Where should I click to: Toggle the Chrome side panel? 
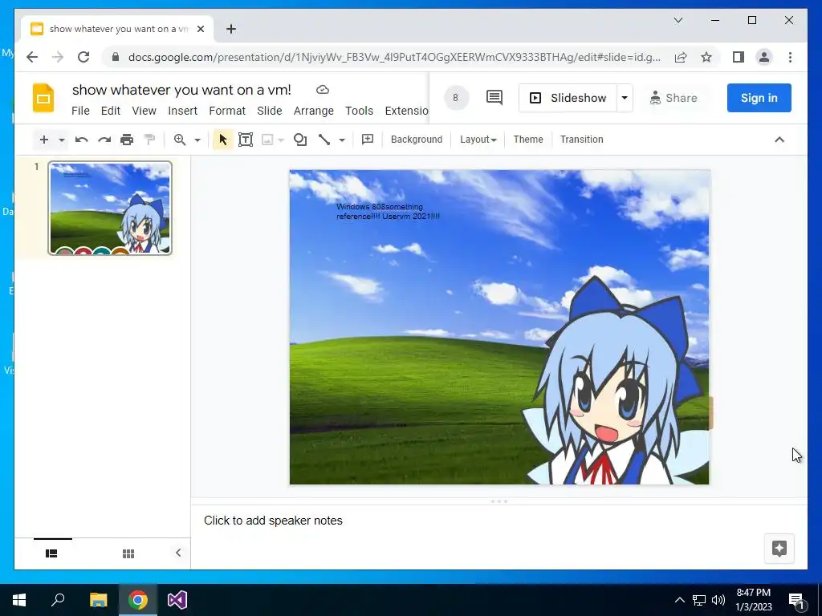click(739, 57)
